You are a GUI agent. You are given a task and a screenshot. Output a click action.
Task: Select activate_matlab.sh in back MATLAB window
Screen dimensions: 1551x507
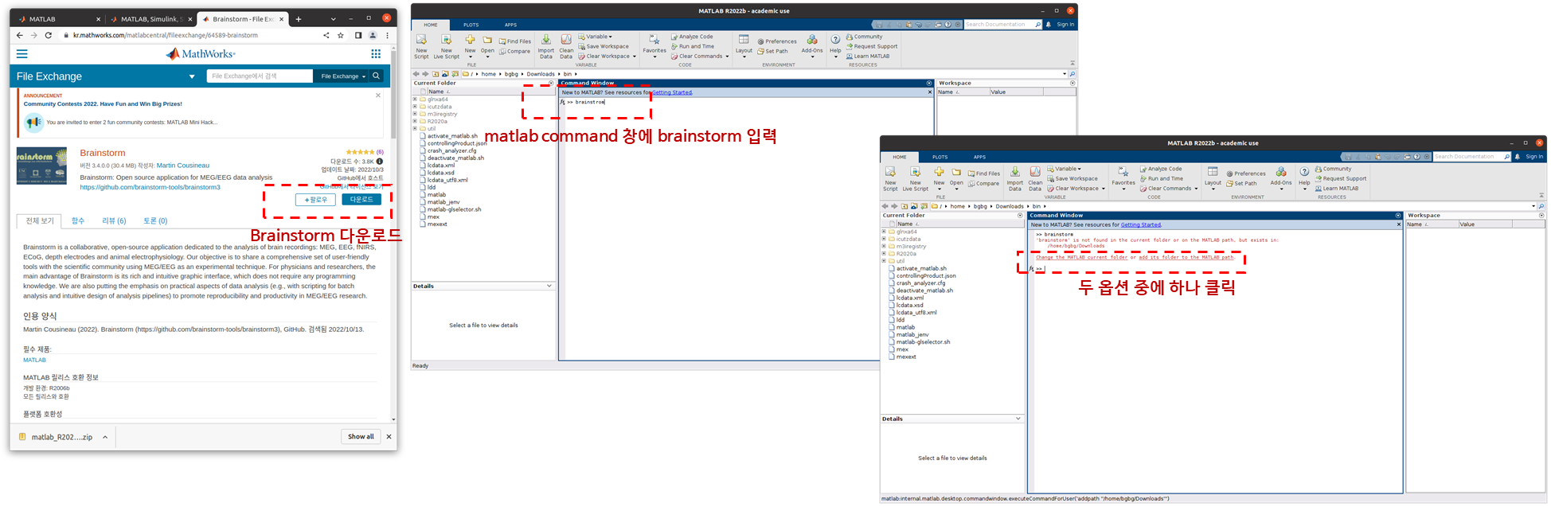[452, 136]
